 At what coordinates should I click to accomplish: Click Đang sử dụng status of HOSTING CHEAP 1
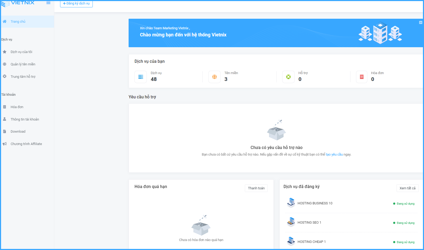tap(404, 242)
